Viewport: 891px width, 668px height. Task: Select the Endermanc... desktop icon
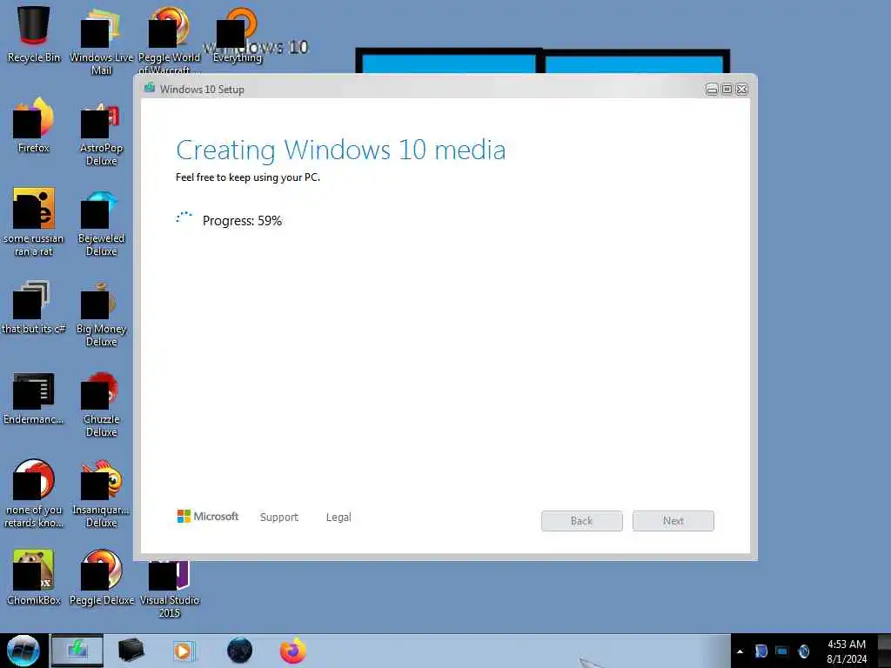[x=33, y=397]
